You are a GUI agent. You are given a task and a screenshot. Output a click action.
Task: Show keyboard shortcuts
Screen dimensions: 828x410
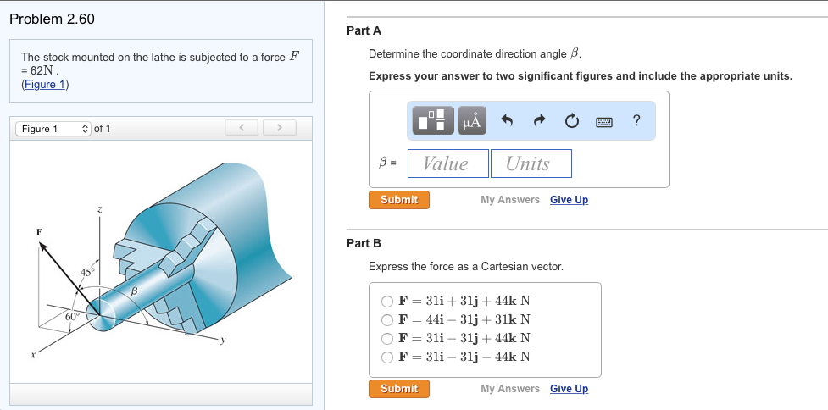[x=604, y=121]
